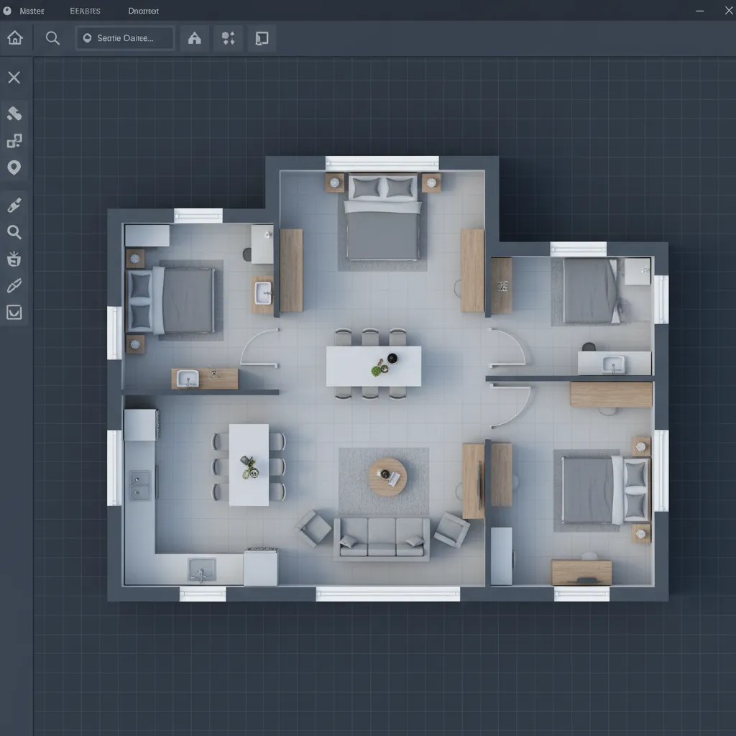The height and width of the screenshot is (736, 736).
Task: Open the EEKBIES menu
Action: pyautogui.click(x=85, y=11)
